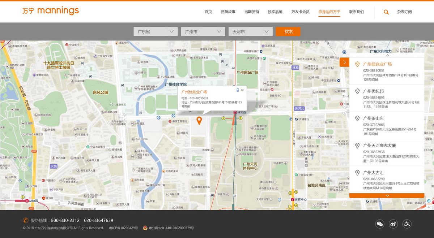Open the WeChat icon in footer
Viewport: 434px width, 238px height.
[380, 224]
